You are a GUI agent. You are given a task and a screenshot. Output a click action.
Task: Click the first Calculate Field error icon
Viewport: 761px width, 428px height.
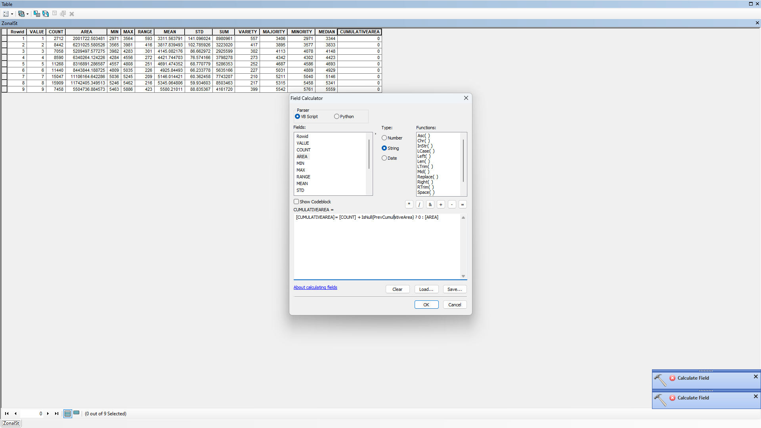pos(673,378)
